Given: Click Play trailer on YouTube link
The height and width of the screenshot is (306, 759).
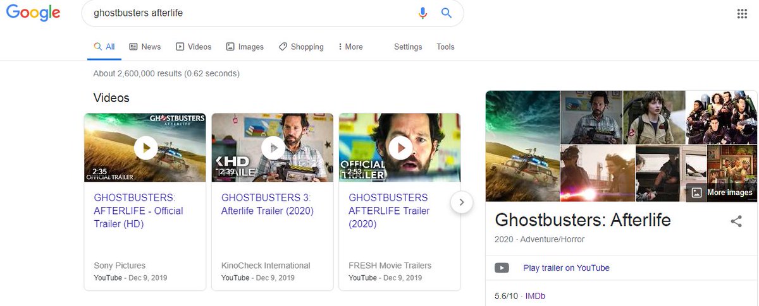Looking at the screenshot, I should point(566,268).
